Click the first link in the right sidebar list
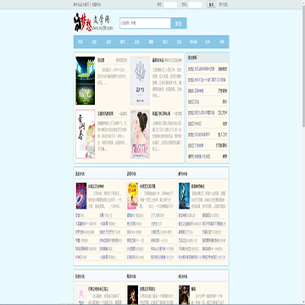 click(x=208, y=69)
